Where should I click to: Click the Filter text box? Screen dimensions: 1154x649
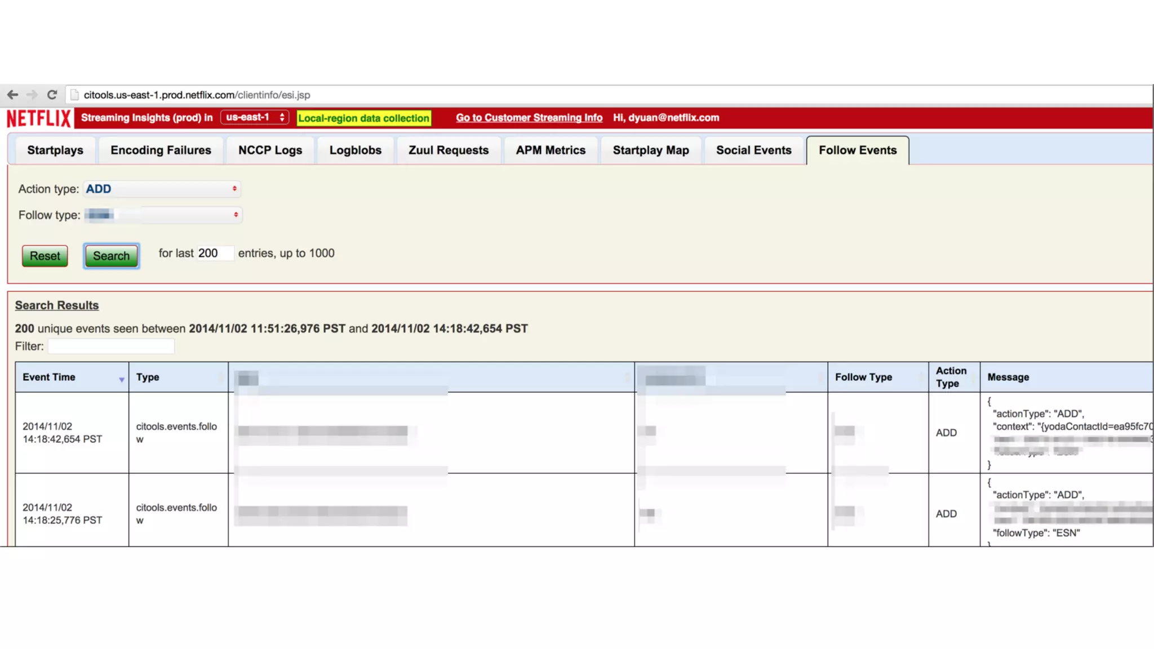(111, 346)
